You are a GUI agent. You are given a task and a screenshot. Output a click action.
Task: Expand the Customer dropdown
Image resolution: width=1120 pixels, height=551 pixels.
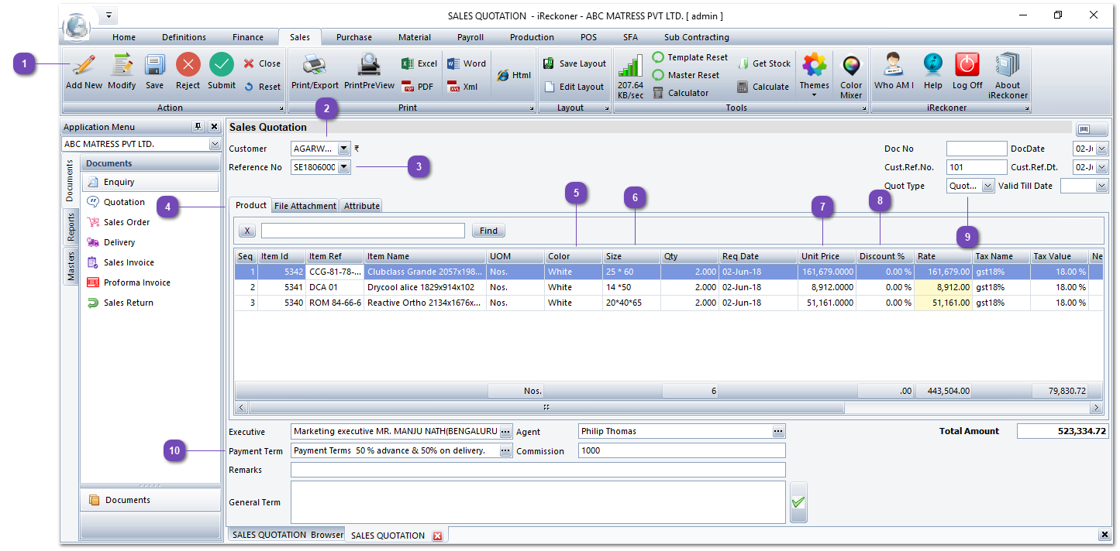344,149
